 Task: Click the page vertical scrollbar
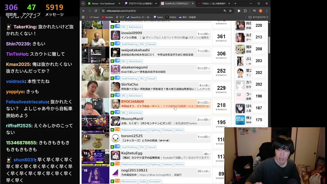pos(269,45)
